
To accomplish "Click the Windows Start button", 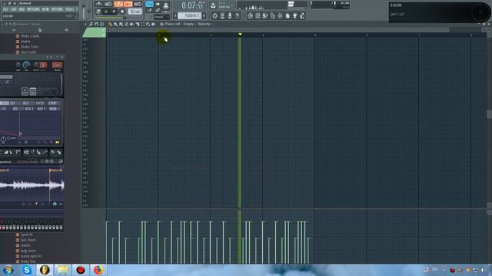I will pos(8,270).
